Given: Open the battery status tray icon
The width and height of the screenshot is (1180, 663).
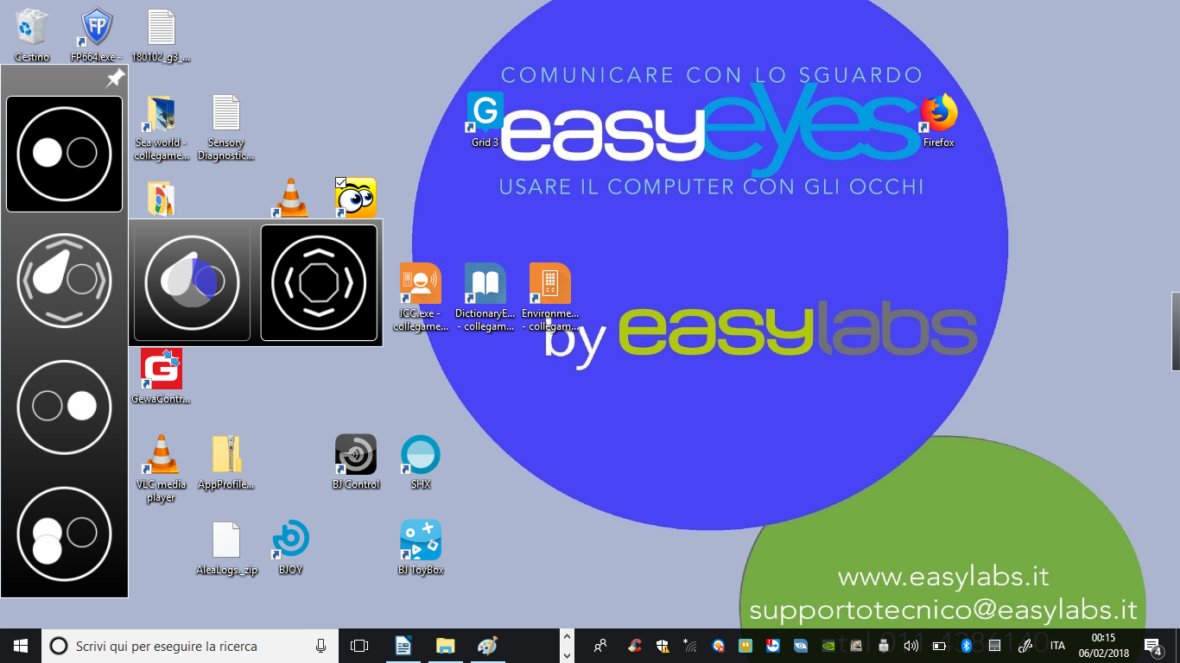Looking at the screenshot, I should pos(939,645).
